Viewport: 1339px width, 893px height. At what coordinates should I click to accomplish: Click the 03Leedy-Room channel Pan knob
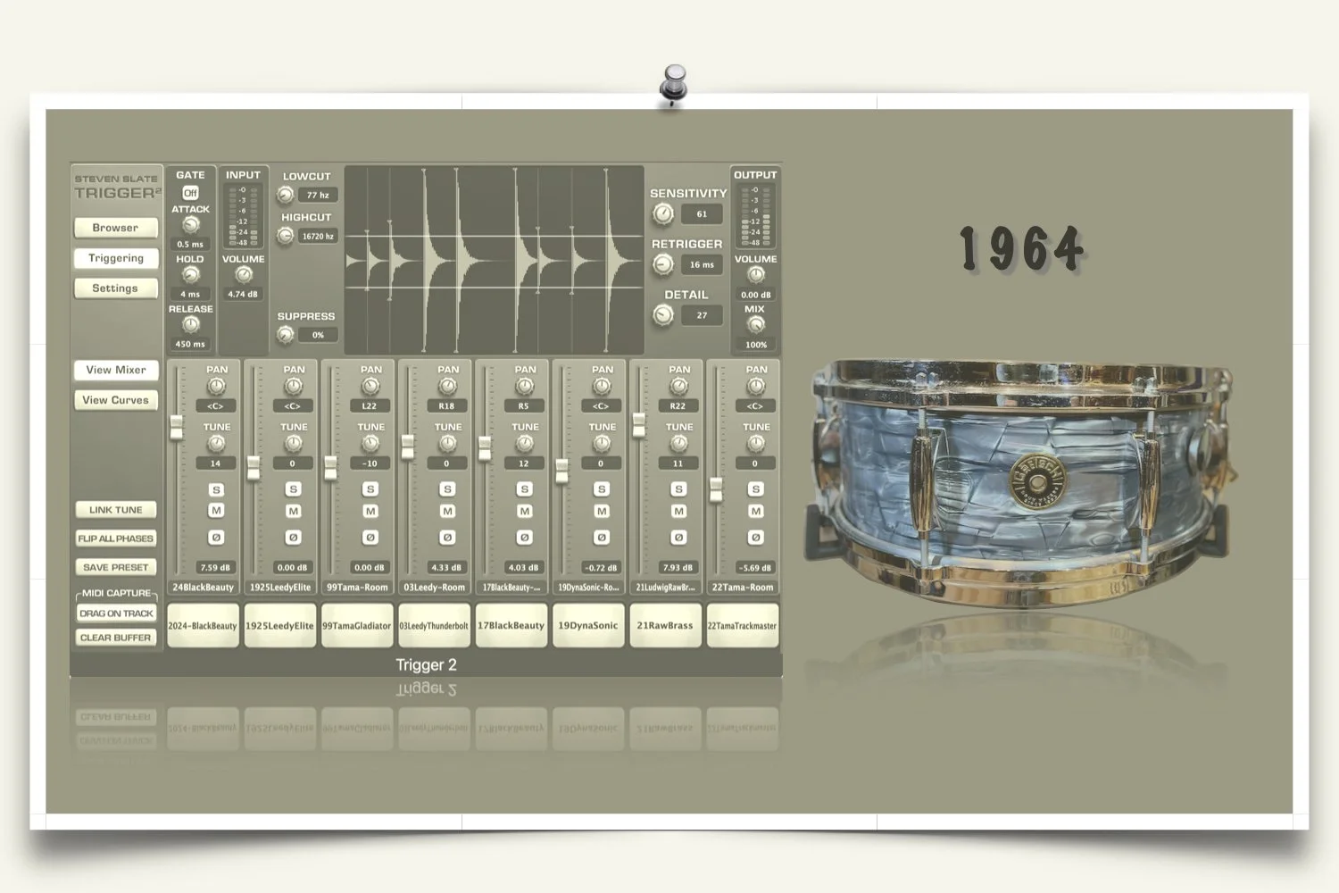coord(447,387)
